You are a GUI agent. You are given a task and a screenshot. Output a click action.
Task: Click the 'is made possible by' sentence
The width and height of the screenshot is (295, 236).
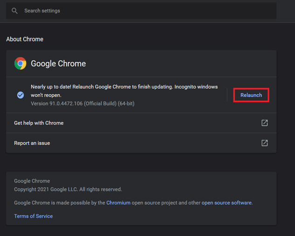(x=78, y=203)
